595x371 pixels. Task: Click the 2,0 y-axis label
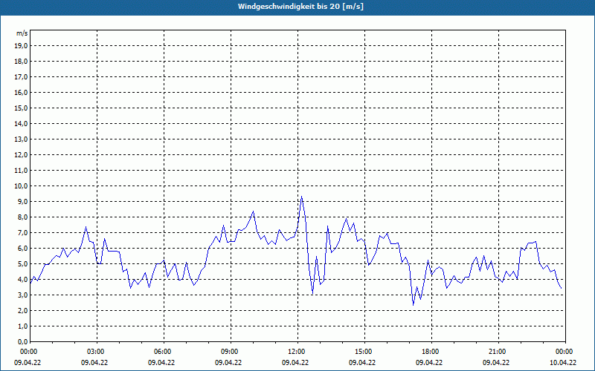(23, 311)
